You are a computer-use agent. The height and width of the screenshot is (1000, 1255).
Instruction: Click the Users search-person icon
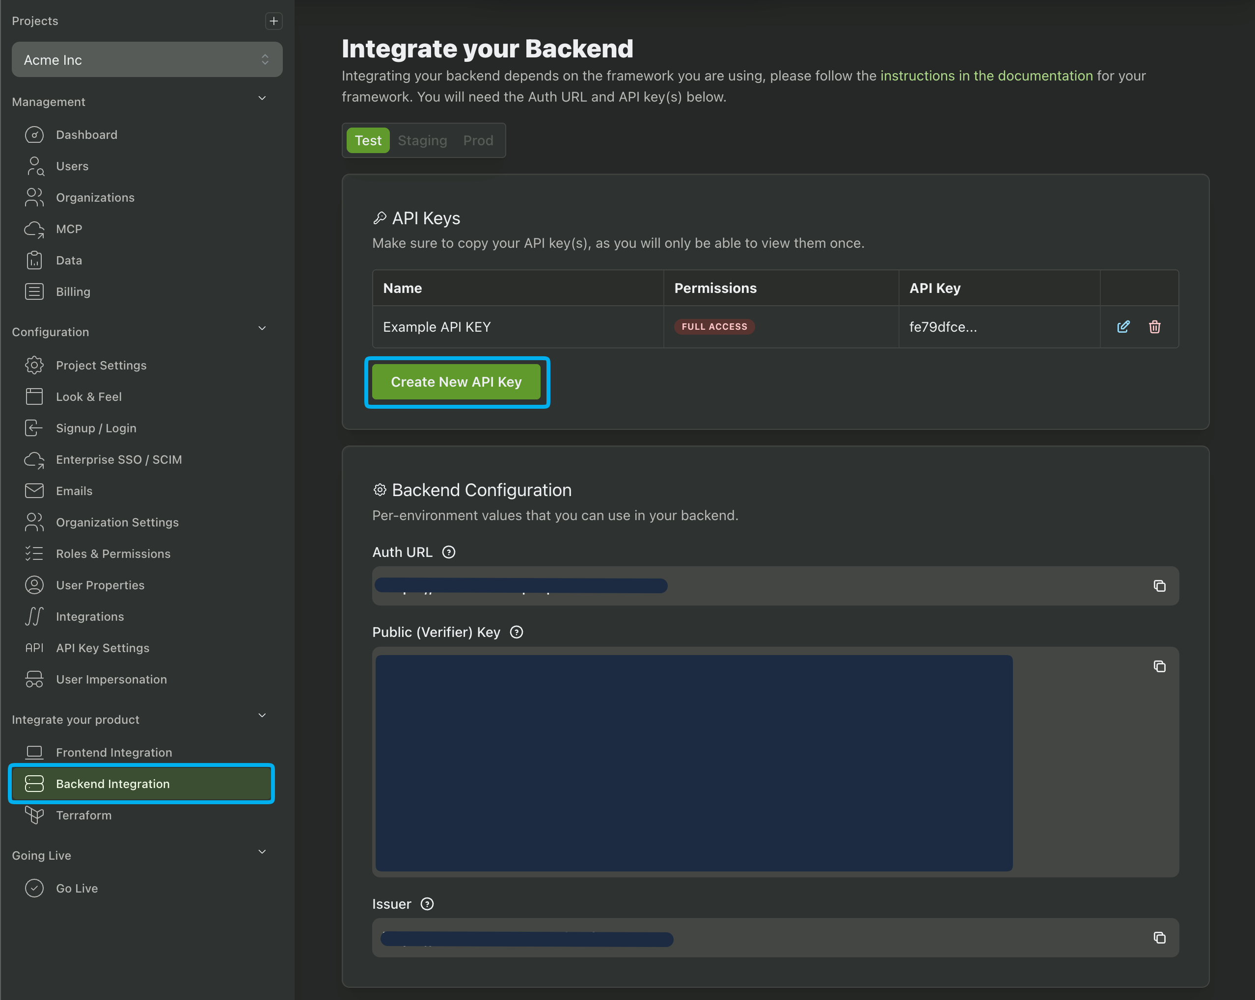click(x=34, y=166)
